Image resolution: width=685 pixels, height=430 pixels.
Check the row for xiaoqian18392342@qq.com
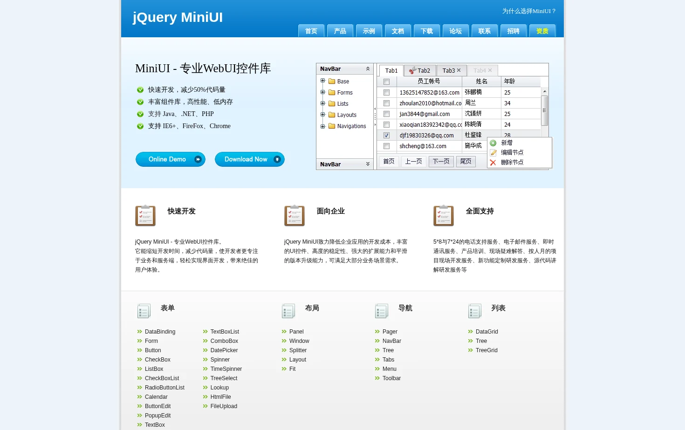click(x=386, y=124)
